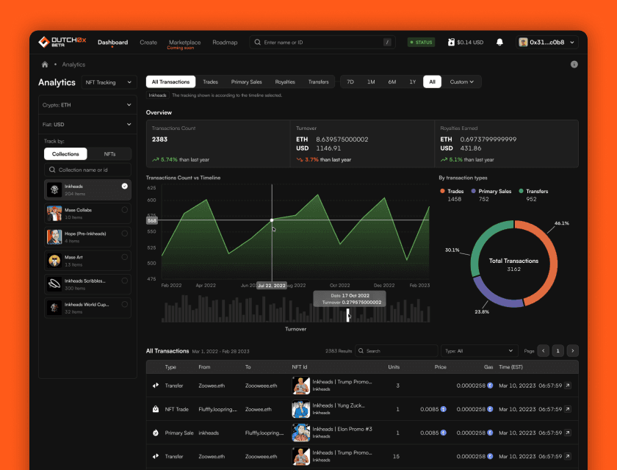
Task: Select the Inkheads Scribbles radio button
Action: pyautogui.click(x=124, y=281)
